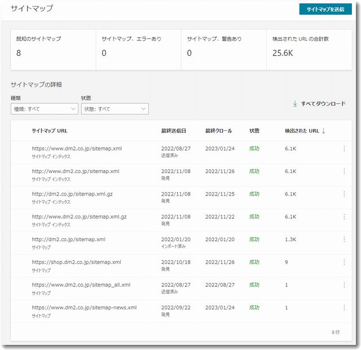The height and width of the screenshot is (350, 361).
Task: Sort by 検出された URL column arrow
Action: [x=323, y=131]
